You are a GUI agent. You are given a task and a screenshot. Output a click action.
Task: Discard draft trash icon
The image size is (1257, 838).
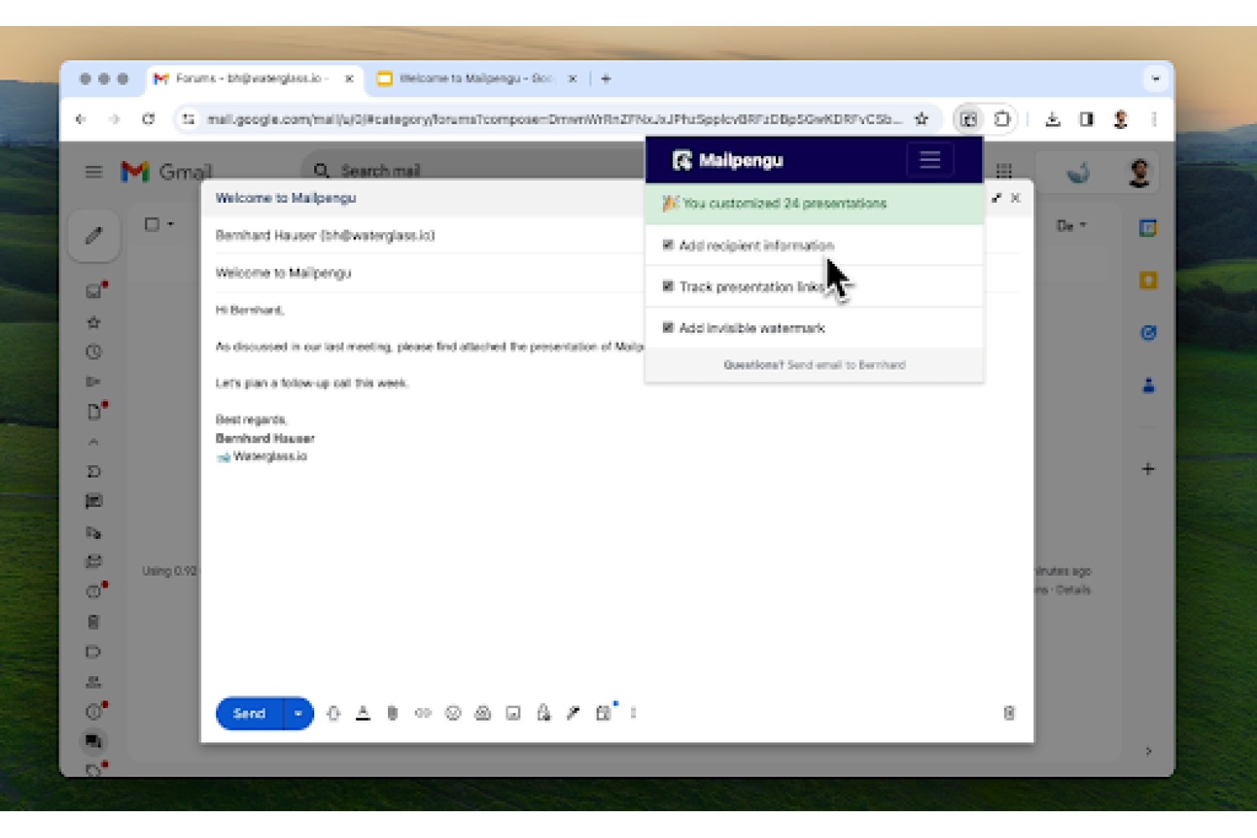click(x=1009, y=713)
